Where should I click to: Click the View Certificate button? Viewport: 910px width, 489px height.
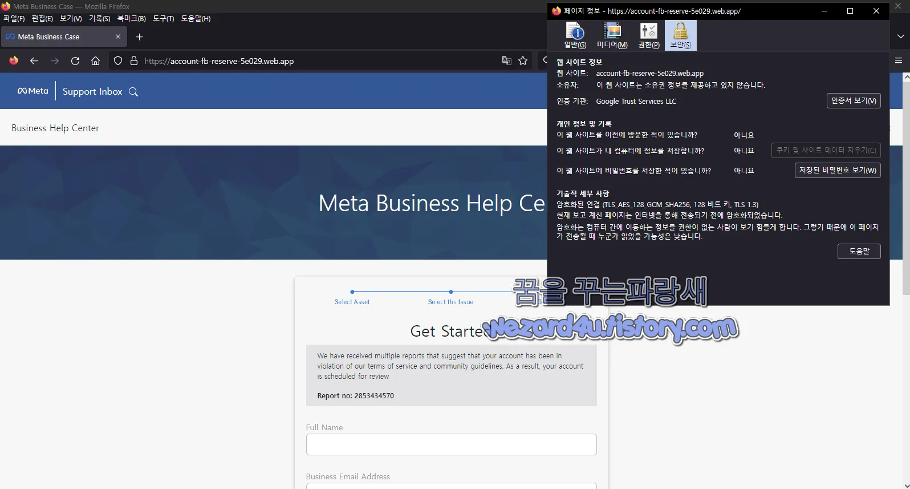pyautogui.click(x=854, y=101)
